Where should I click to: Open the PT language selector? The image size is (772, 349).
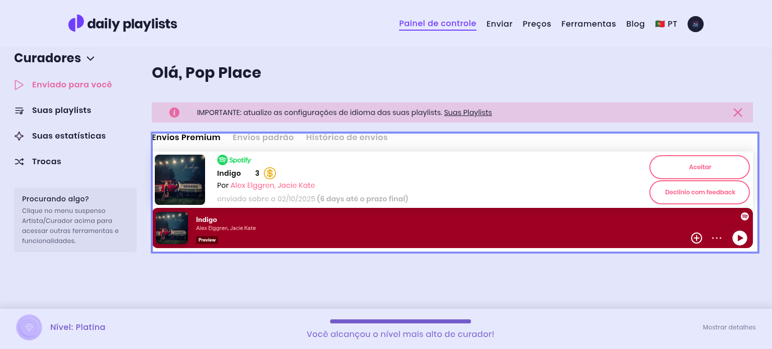pos(666,24)
